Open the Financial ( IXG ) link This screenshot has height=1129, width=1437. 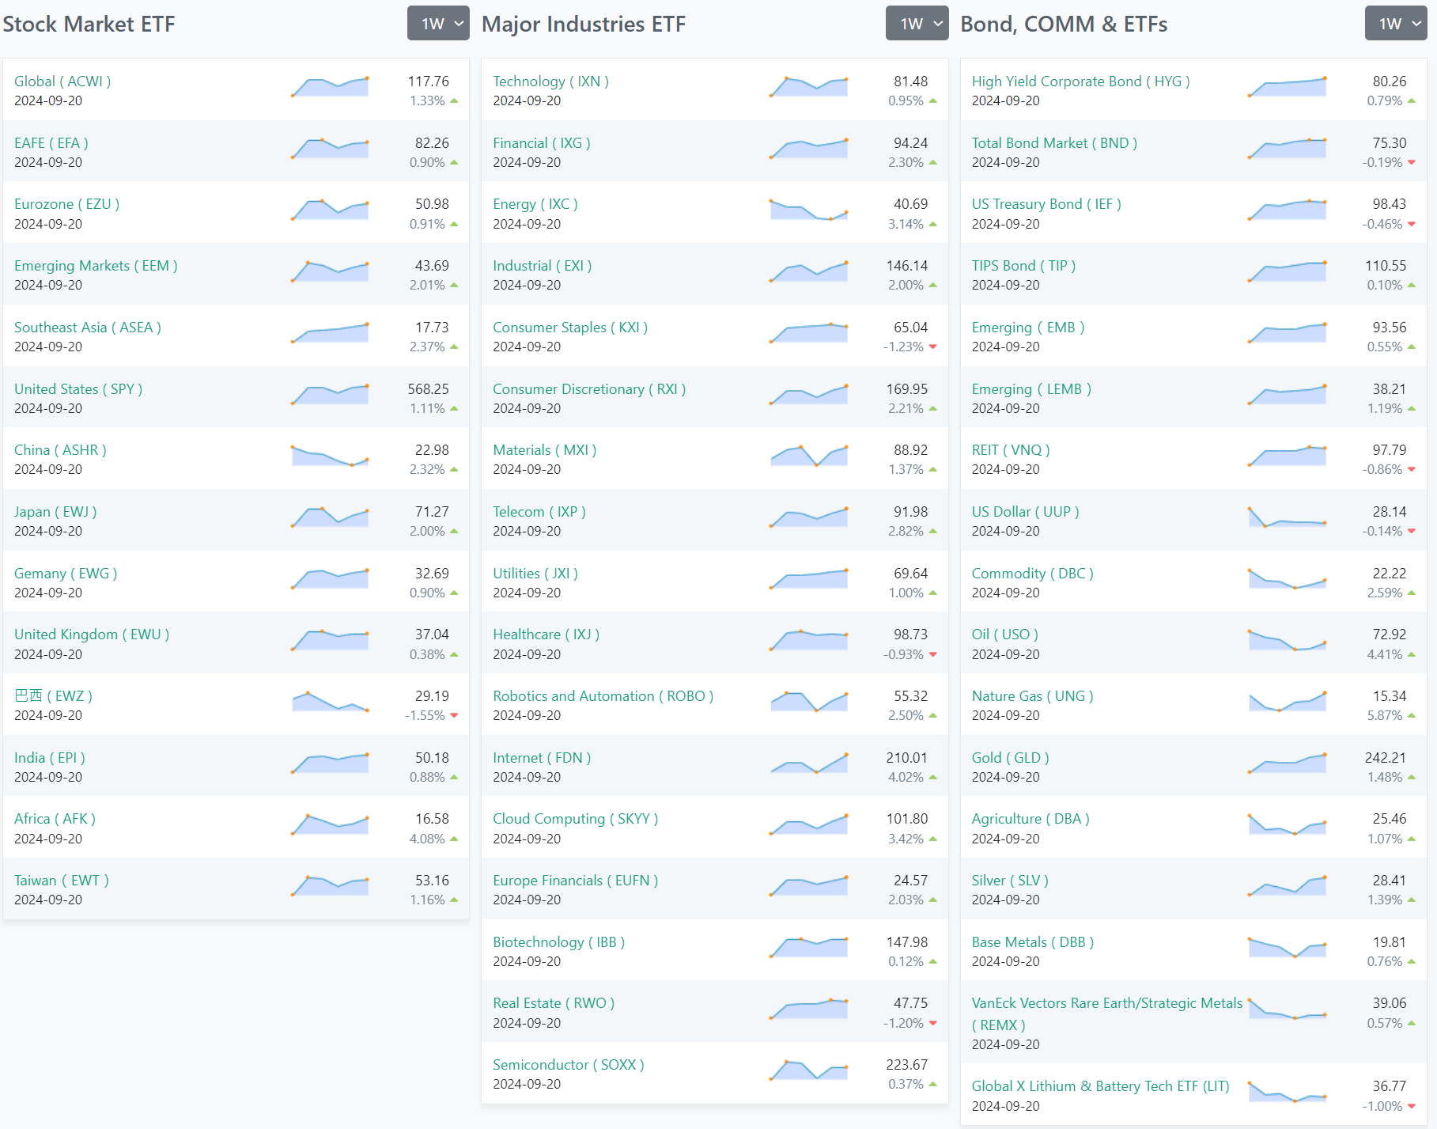(x=542, y=143)
